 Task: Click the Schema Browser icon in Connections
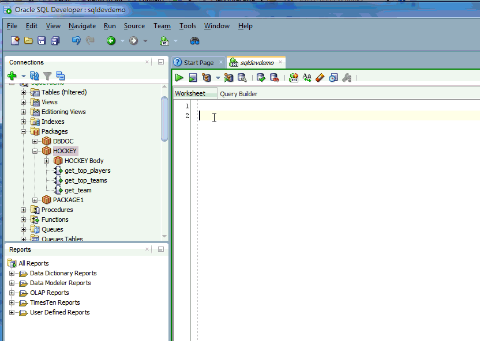point(61,75)
